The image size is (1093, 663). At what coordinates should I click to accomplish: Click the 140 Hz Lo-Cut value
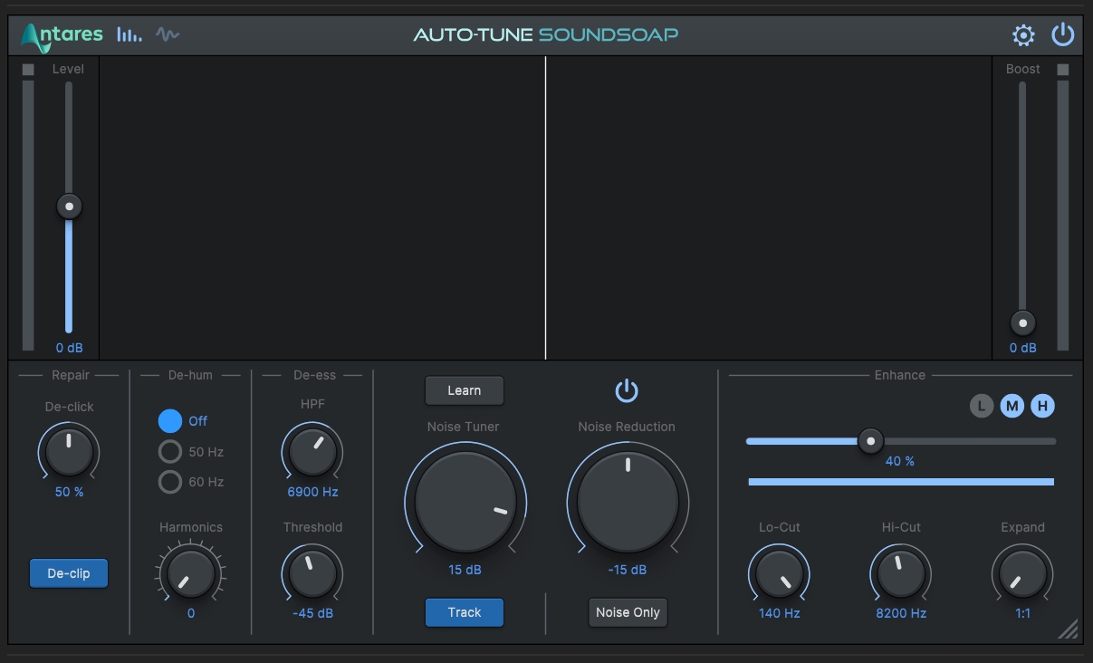pos(779,613)
